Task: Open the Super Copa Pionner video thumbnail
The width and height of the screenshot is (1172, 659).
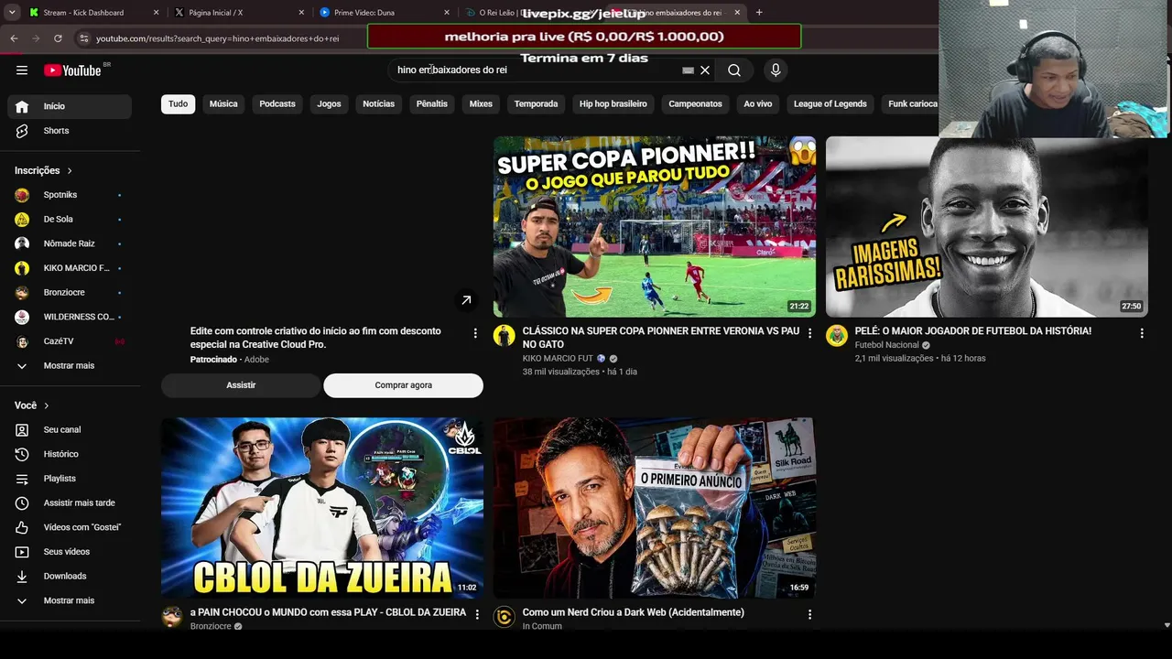Action: pyautogui.click(x=655, y=227)
